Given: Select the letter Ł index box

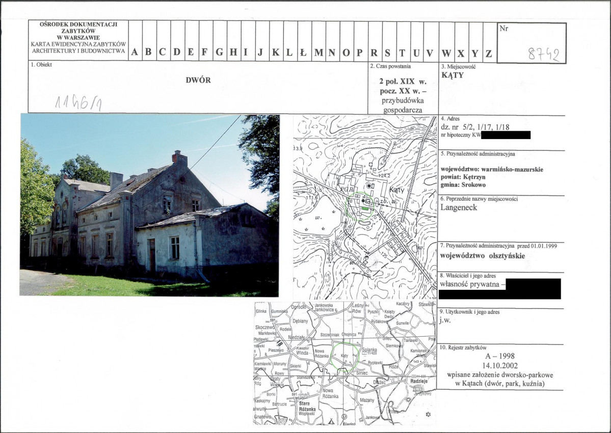Looking at the screenshot, I should (x=304, y=41).
